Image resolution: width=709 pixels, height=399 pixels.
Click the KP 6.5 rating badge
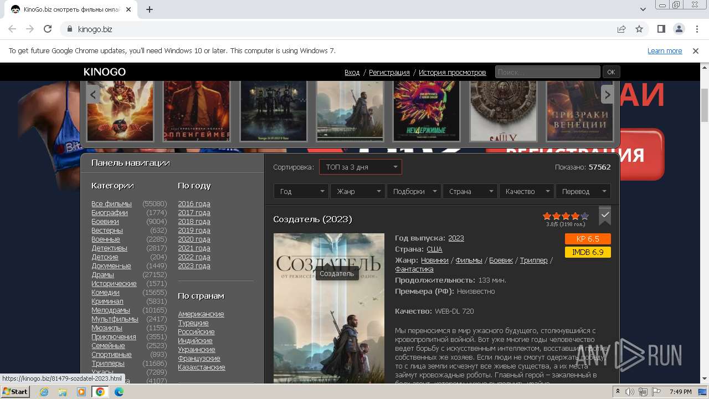pos(588,239)
